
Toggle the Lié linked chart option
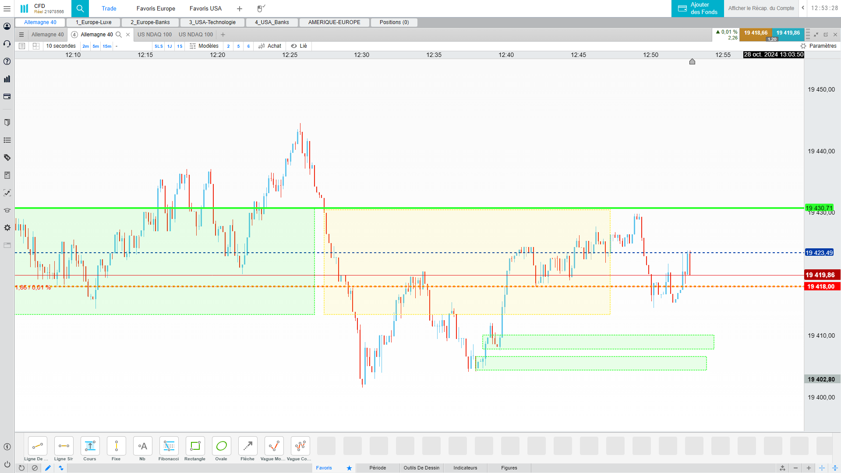[x=299, y=46]
